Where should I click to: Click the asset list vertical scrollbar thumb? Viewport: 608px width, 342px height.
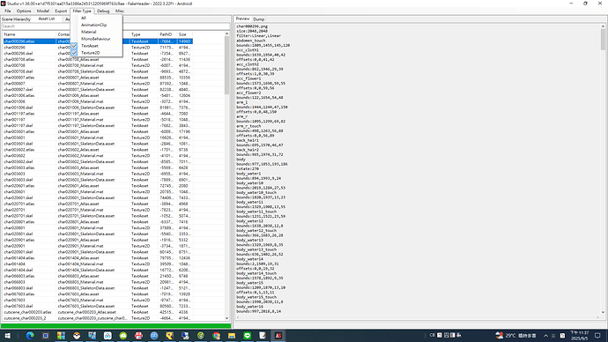226,65
